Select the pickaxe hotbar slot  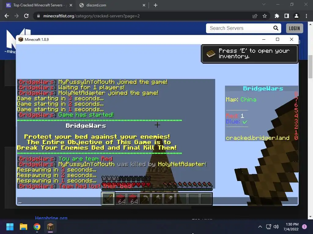click(x=145, y=199)
